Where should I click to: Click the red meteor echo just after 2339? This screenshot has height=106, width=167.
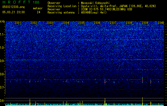(x=151, y=82)
